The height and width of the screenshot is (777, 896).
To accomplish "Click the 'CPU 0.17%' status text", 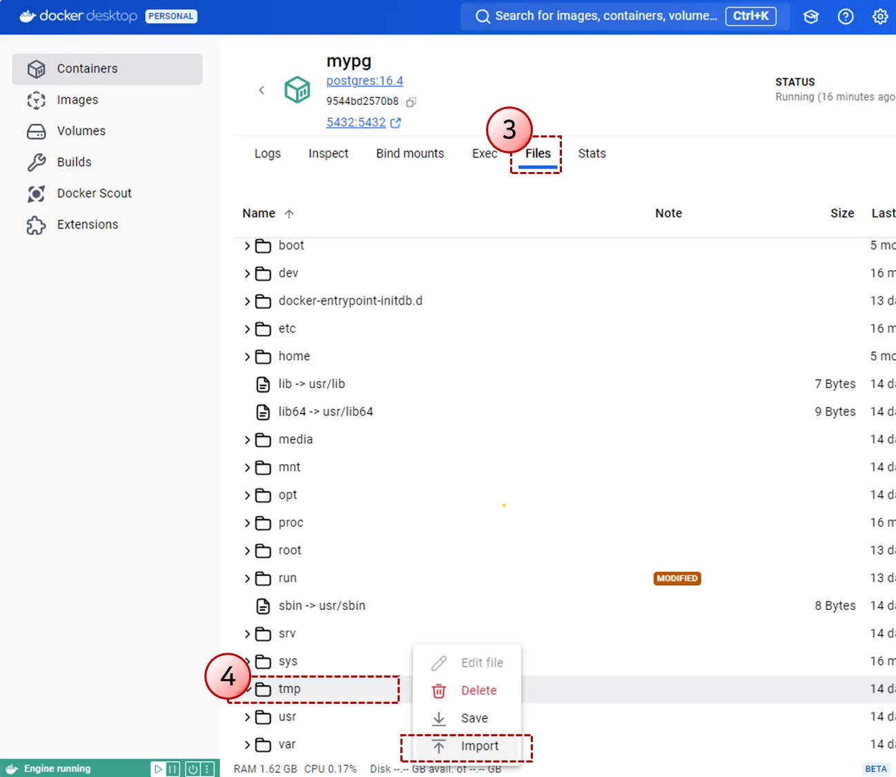I will click(x=331, y=769).
